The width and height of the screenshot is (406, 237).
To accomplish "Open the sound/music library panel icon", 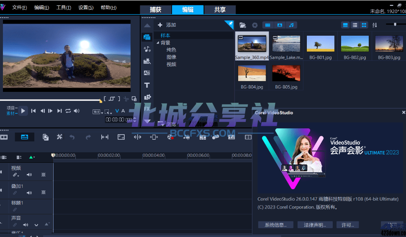I will 147,49.
